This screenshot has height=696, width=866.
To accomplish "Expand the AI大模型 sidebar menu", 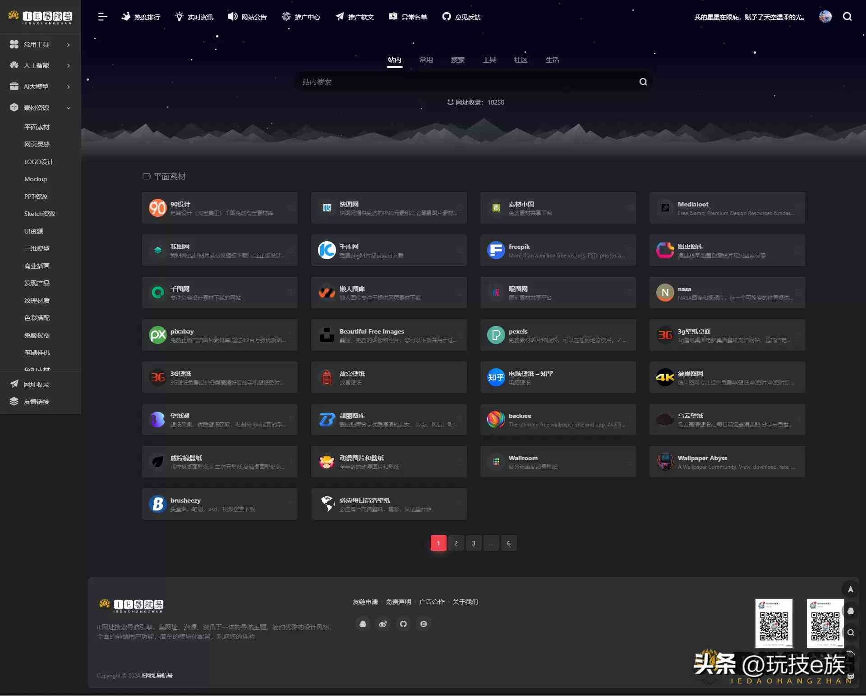I will (x=41, y=87).
